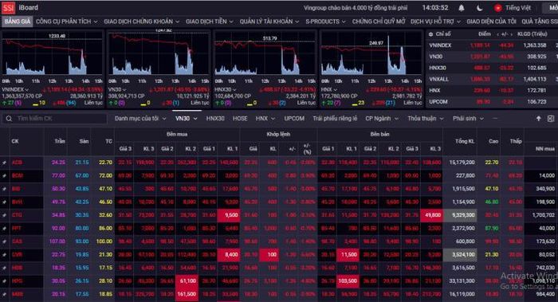Image resolution: width=558 pixels, height=302 pixels.
Task: Toggle the pin for the HPG row
Action: 4,281
